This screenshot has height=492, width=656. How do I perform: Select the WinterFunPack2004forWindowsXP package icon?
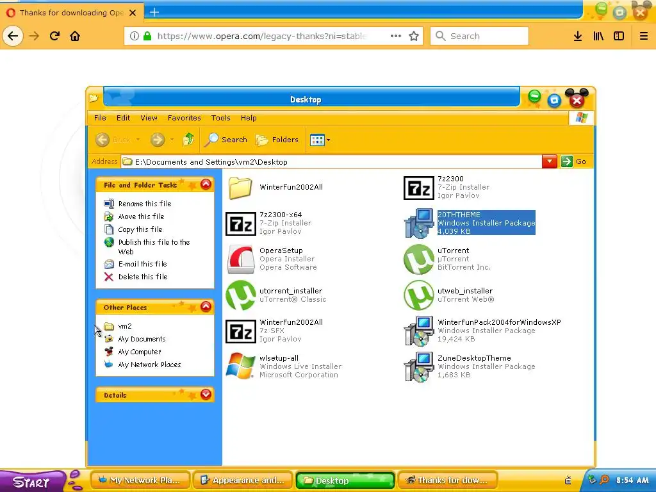tap(419, 331)
